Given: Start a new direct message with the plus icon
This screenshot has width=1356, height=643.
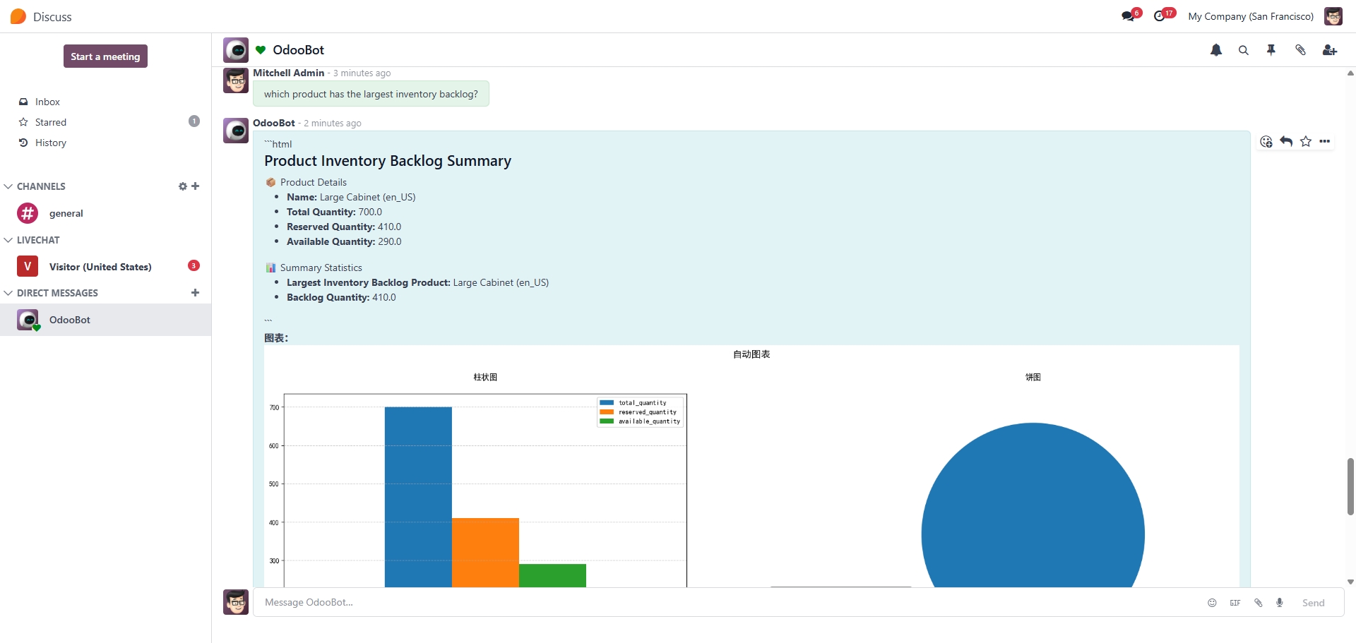Looking at the screenshot, I should coord(196,293).
